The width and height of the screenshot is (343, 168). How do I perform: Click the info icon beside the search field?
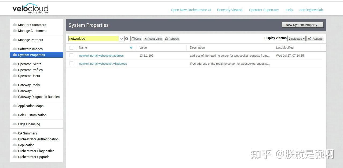127,38
